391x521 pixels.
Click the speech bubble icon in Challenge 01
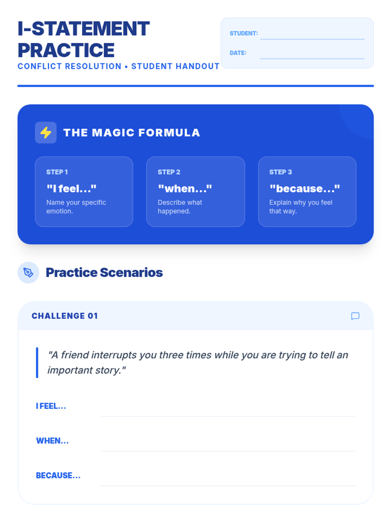click(355, 316)
